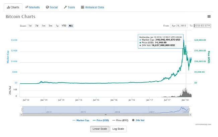Viewport: 218px width, 137px height.
Task: Click the 2016 area in the navigator
Action: 117,112
